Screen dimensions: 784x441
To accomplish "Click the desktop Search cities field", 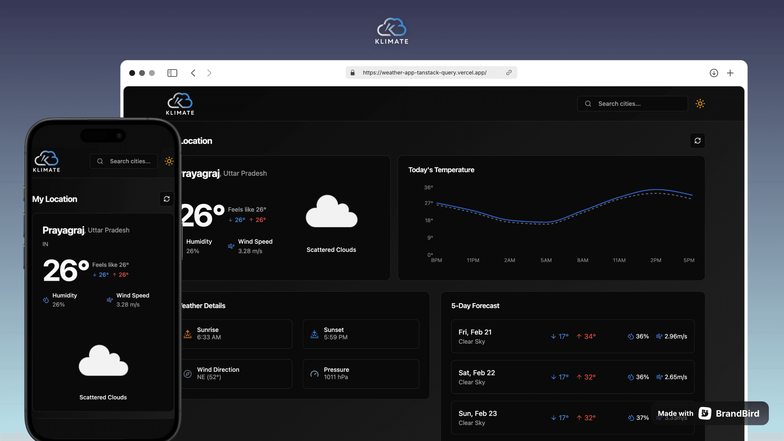I will pyautogui.click(x=632, y=104).
